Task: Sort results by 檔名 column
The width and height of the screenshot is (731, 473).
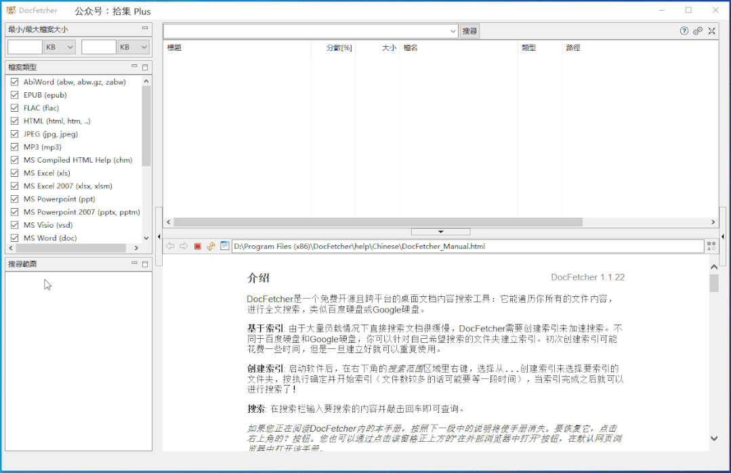Action: 459,47
